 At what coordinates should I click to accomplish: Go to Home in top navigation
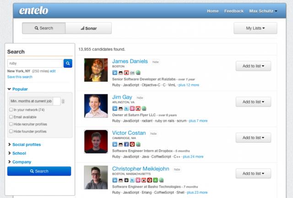click(x=212, y=11)
